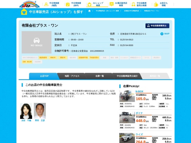
Task: Click the 野田 正彦 name link
Action: coord(40,120)
